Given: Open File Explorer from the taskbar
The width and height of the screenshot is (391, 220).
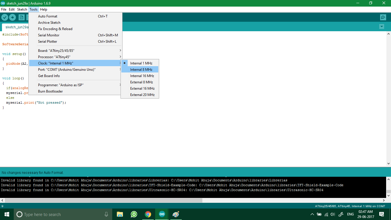Looking at the screenshot, I should tap(120, 214).
